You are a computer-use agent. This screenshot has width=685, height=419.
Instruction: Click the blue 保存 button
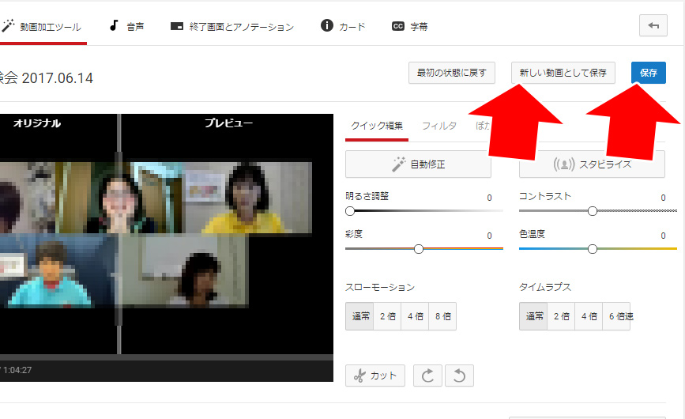648,73
